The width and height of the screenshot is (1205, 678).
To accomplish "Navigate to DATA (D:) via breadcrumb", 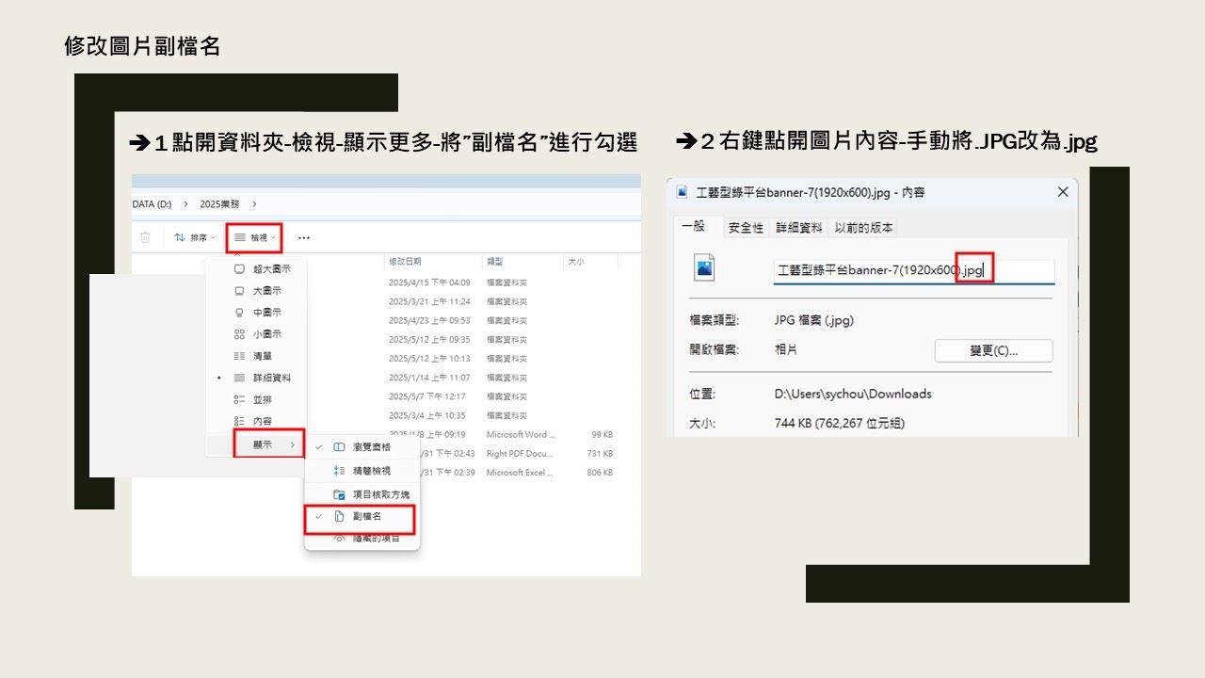I will tap(154, 203).
